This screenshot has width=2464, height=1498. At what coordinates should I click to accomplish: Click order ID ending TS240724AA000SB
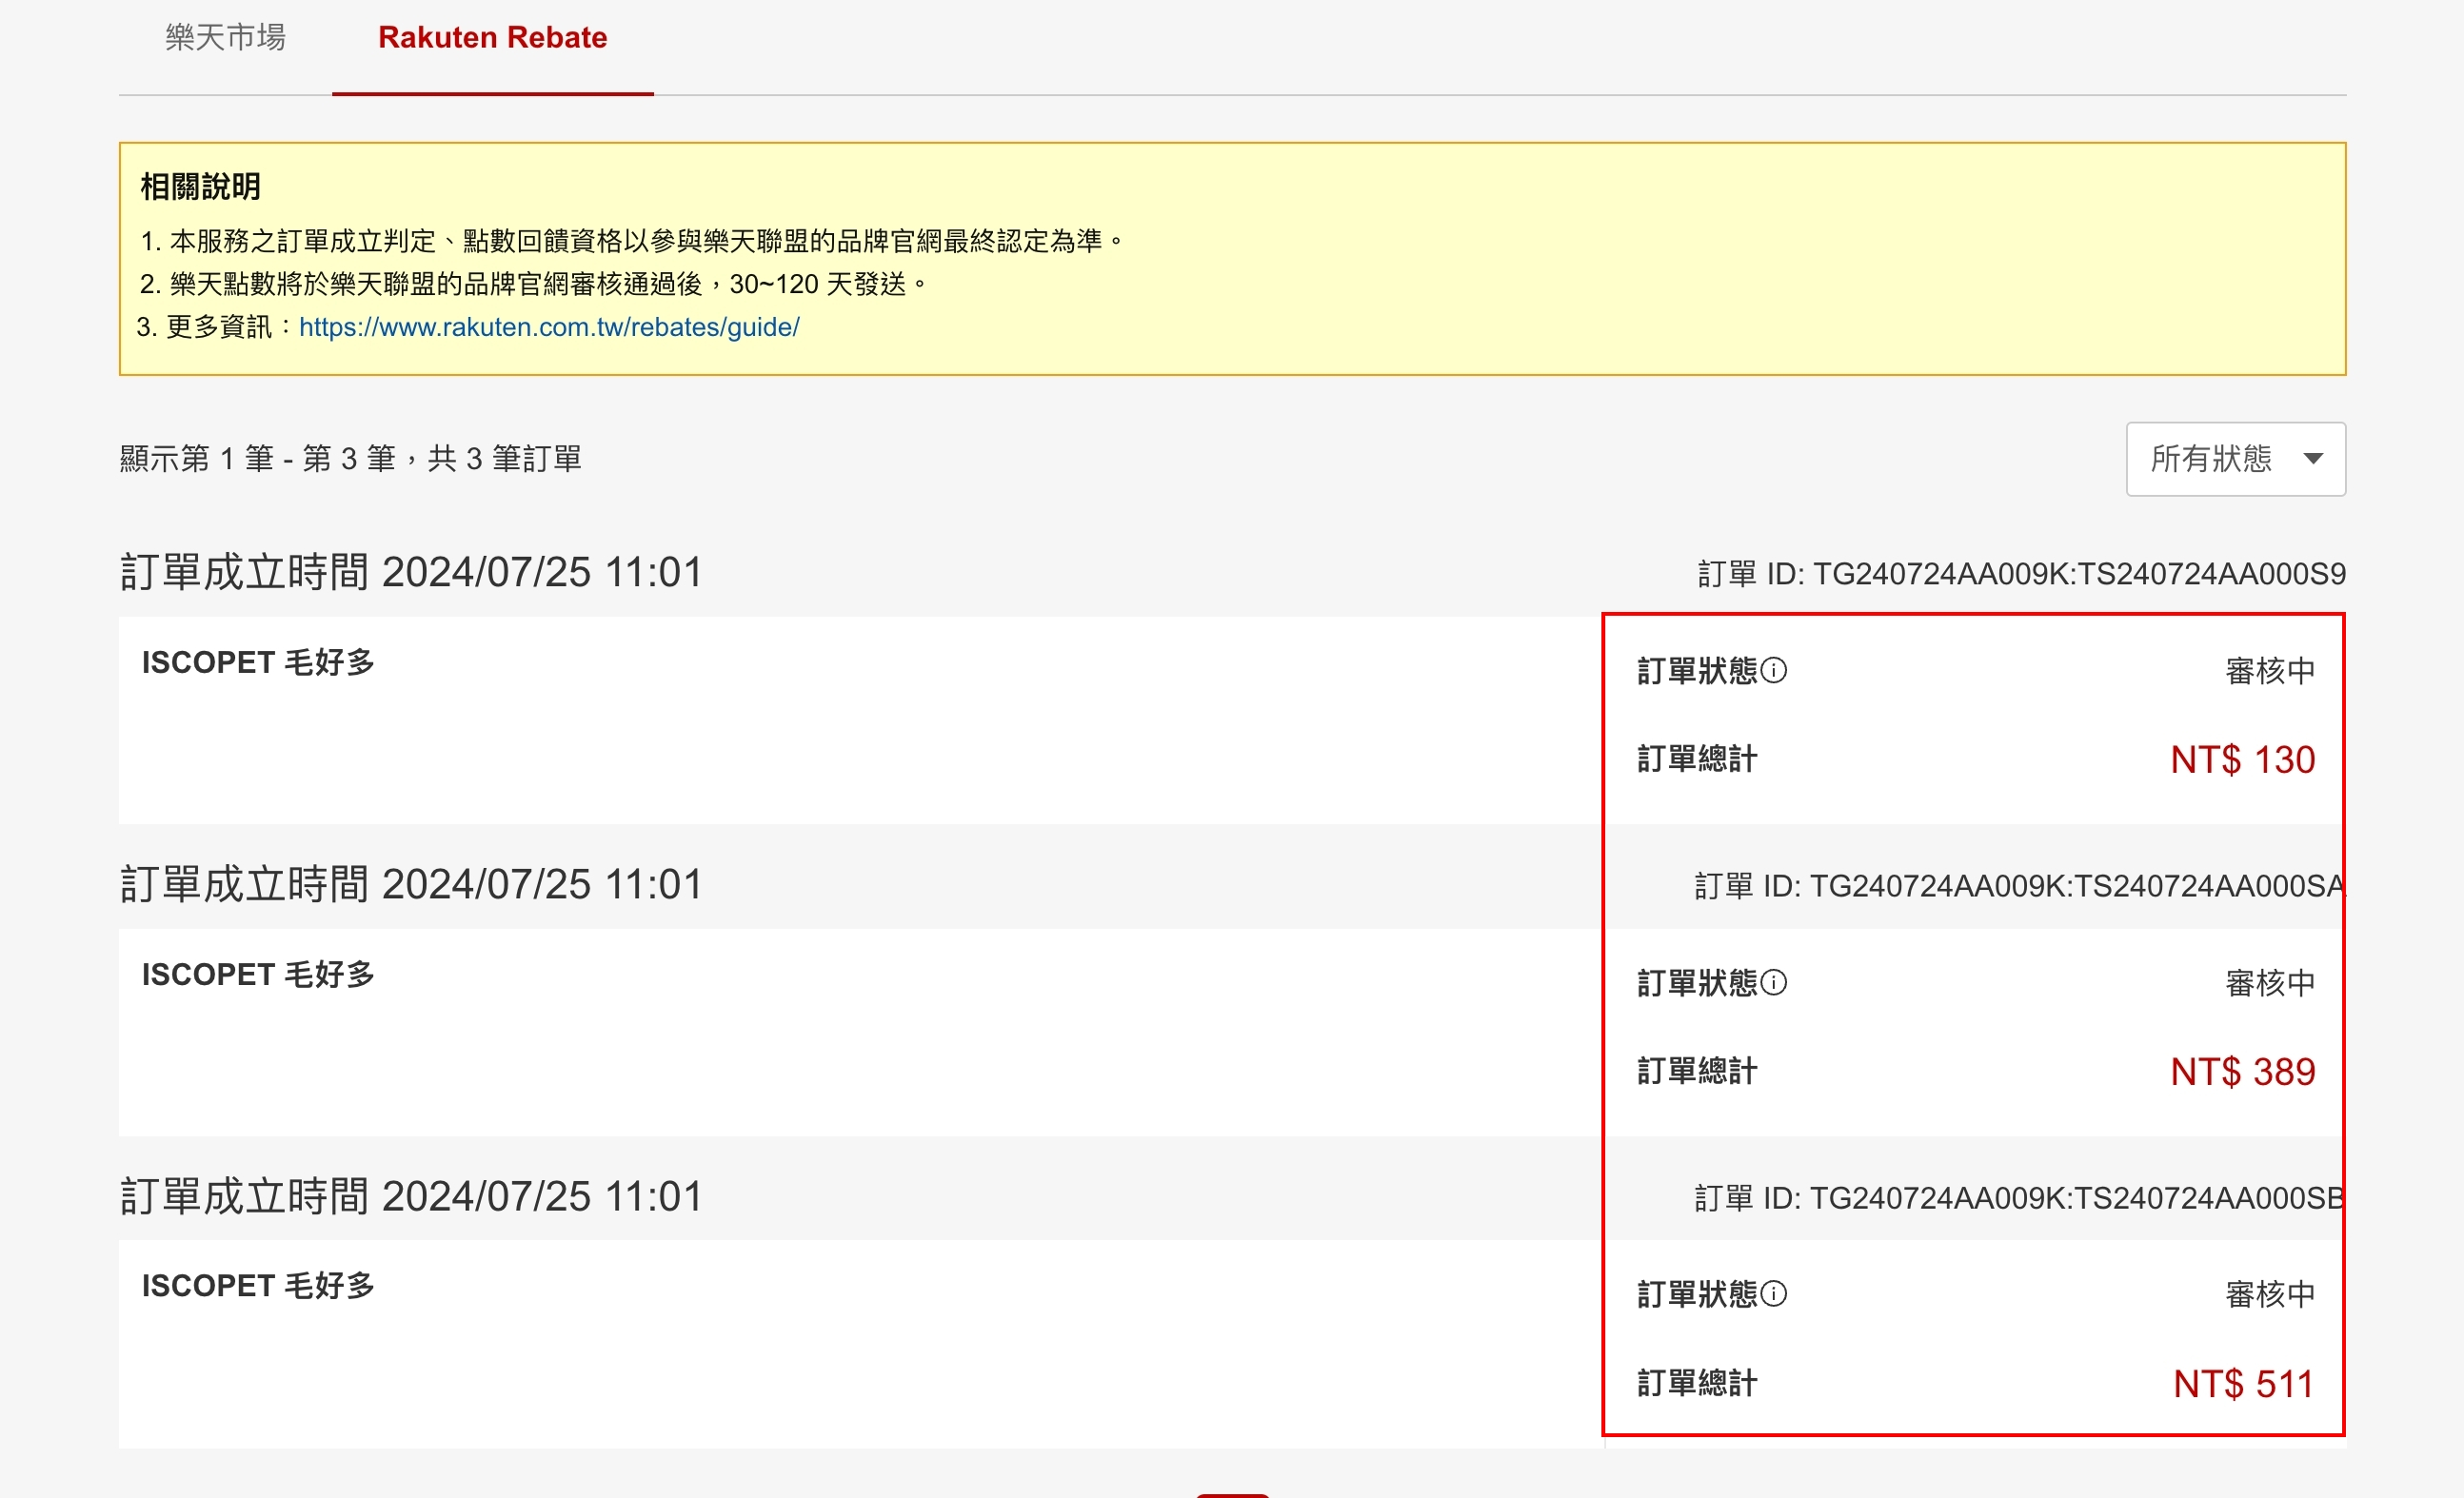2019,1197
